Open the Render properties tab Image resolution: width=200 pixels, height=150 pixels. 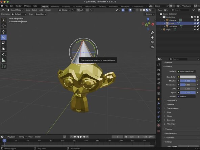(x=158, y=70)
